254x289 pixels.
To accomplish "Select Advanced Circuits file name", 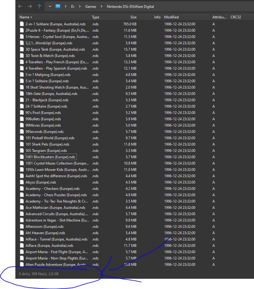I will pyautogui.click(x=57, y=214).
